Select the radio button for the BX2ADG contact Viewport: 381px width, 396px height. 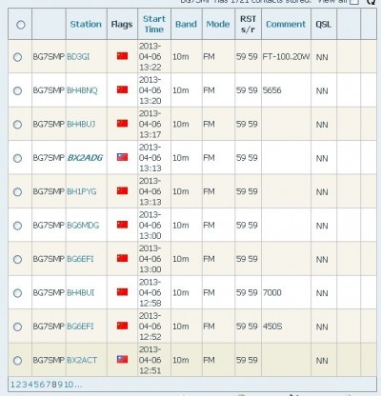[x=18, y=158]
